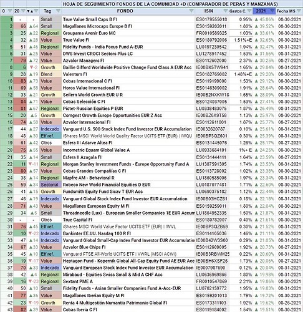303x312 pixels.
Task: Click rank number 43 in the first column
Action: click(x=10, y=310)
